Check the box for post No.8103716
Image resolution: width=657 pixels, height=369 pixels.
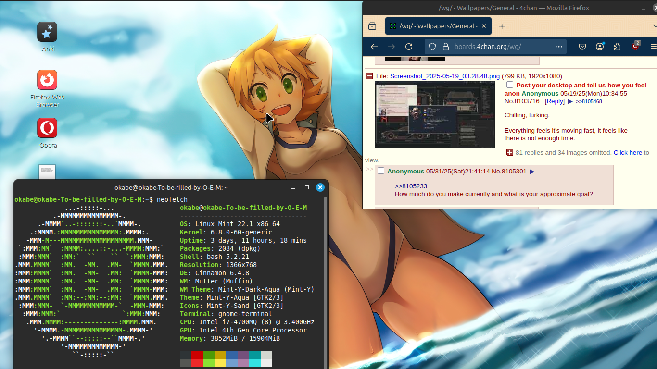coord(510,85)
